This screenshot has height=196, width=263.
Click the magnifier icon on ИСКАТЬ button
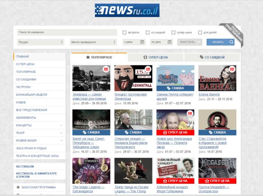click(x=231, y=42)
